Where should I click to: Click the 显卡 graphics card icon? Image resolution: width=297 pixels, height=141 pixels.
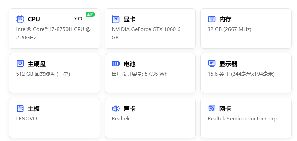pyautogui.click(x=116, y=19)
